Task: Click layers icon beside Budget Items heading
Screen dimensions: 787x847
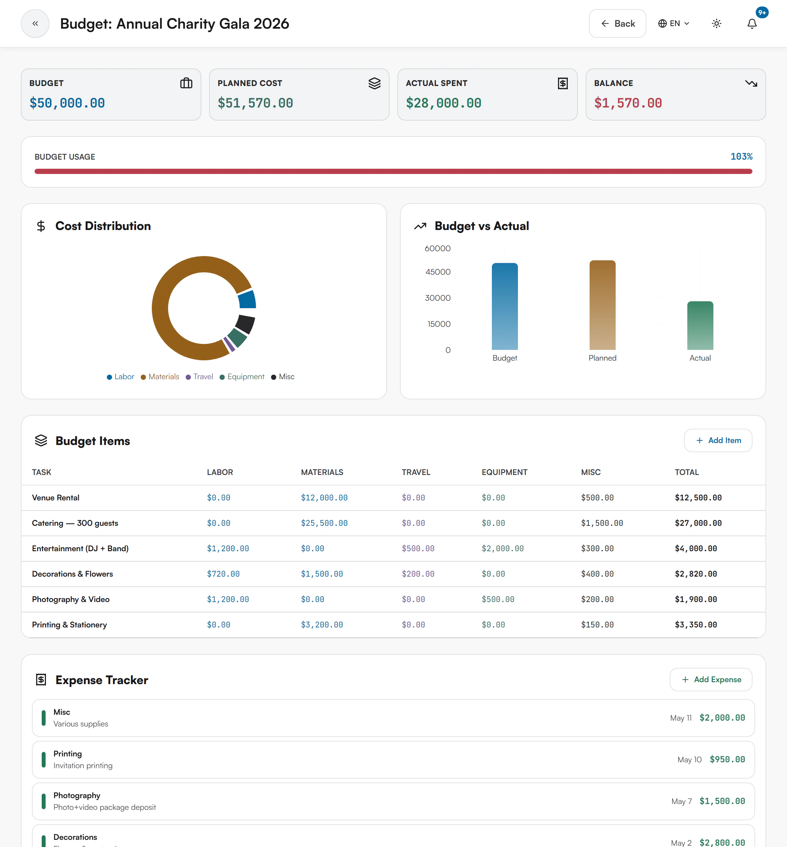Action: 41,440
